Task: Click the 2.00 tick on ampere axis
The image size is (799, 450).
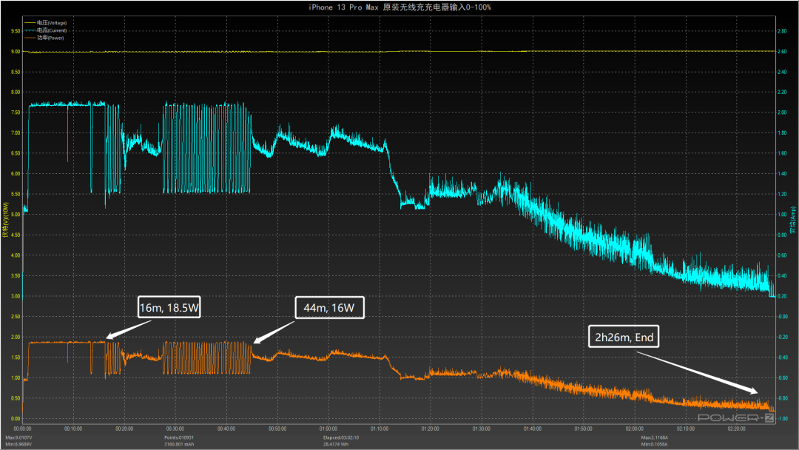Action: click(x=782, y=113)
